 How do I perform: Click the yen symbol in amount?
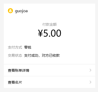[40, 33]
